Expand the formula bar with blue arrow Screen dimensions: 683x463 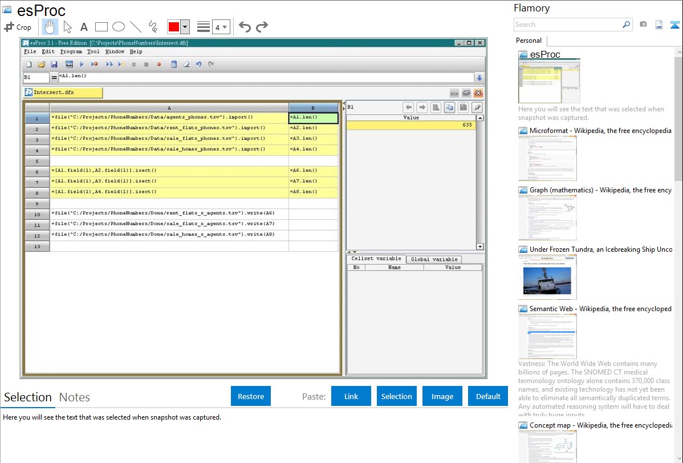tap(479, 78)
